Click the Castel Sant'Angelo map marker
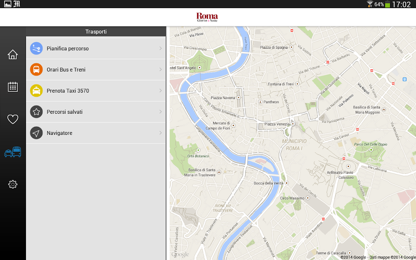The height and width of the screenshot is (260, 416). pyautogui.click(x=199, y=68)
